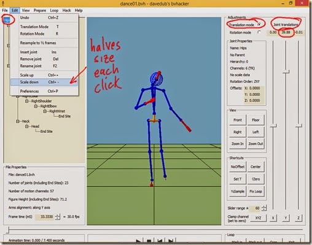This screenshot has width=312, height=245.
Task: Clamp the Y channel button
Action: pyautogui.click(x=286, y=218)
